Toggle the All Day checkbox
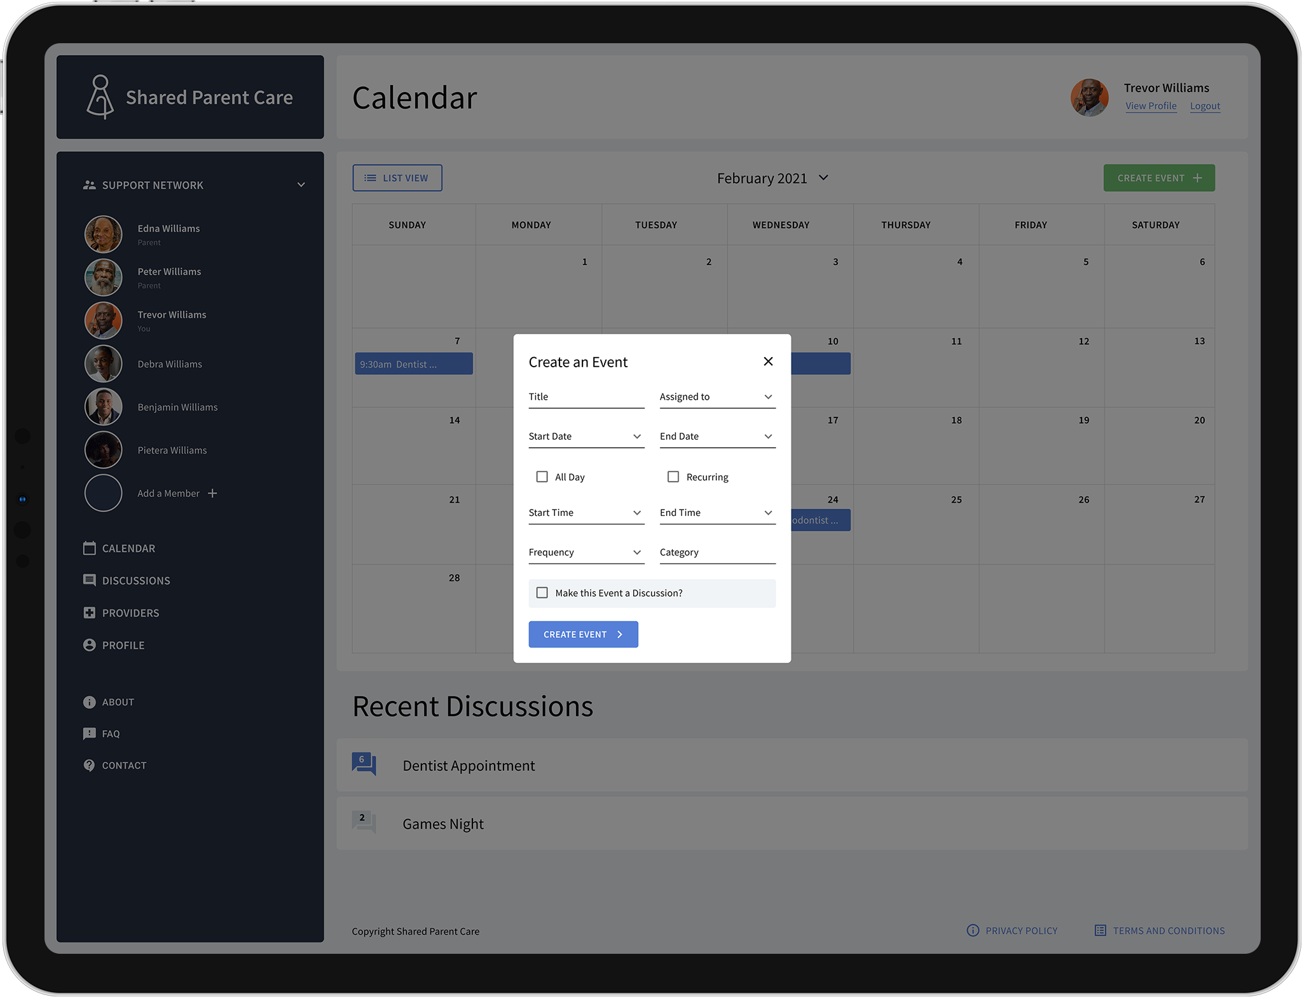This screenshot has width=1302, height=997. [540, 477]
